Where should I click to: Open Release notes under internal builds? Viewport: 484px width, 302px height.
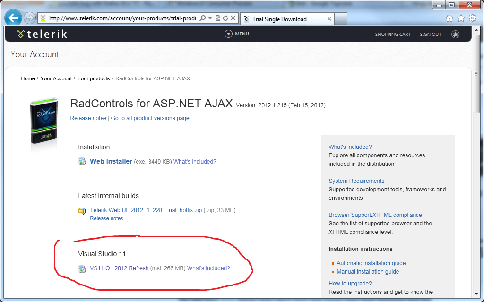click(106, 218)
